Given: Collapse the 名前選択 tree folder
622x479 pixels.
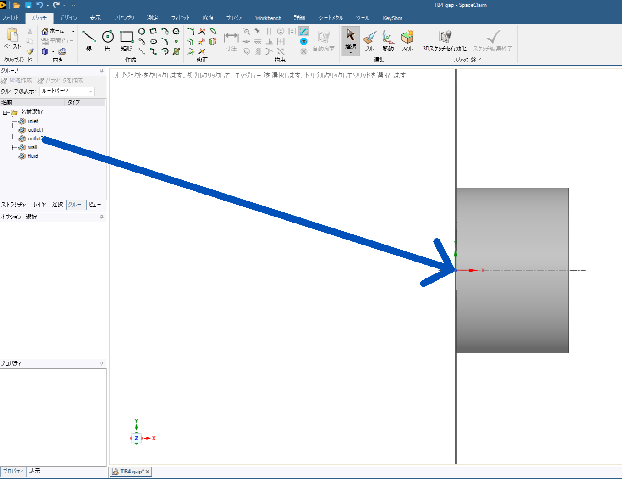Looking at the screenshot, I should click(5, 112).
